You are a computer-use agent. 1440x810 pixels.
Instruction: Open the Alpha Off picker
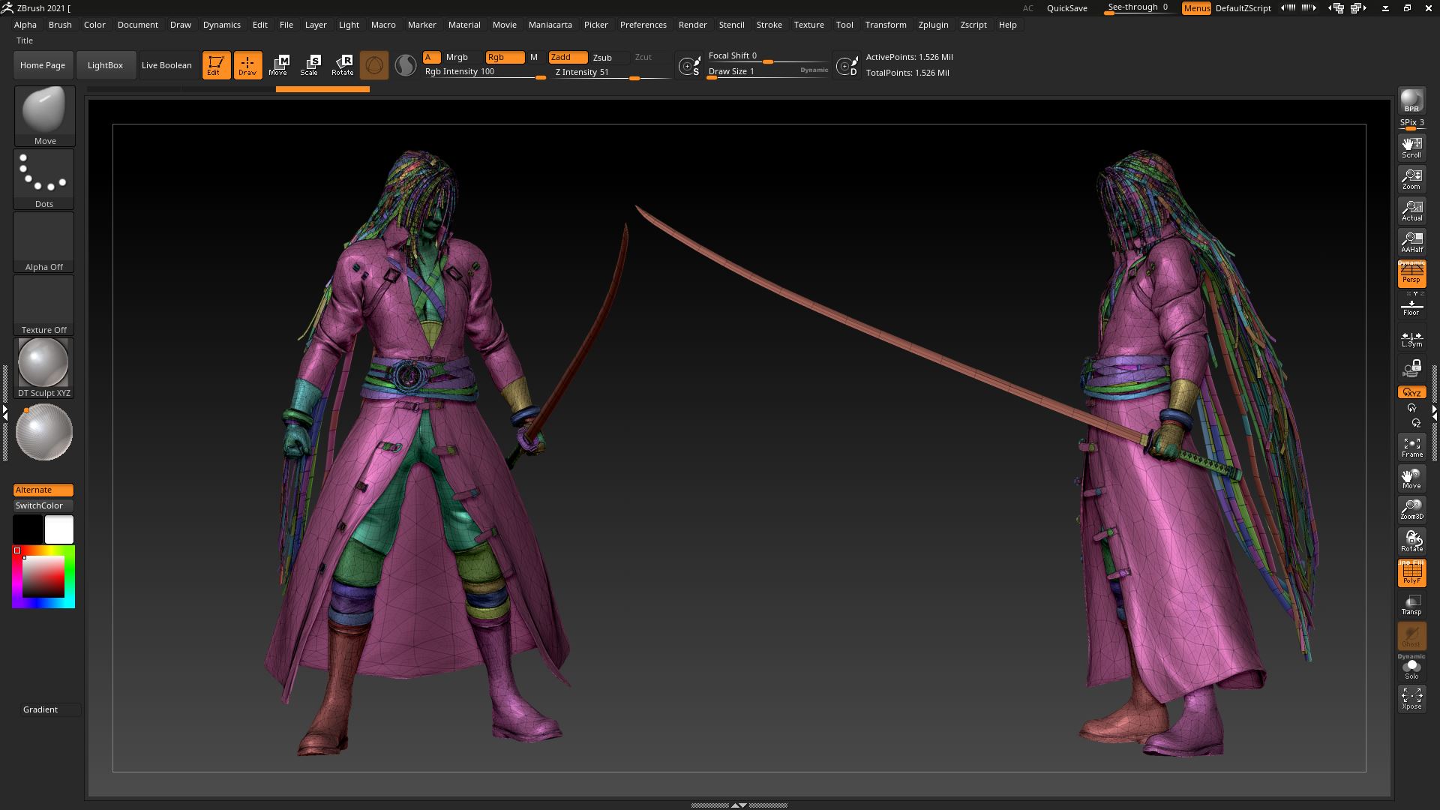[43, 241]
